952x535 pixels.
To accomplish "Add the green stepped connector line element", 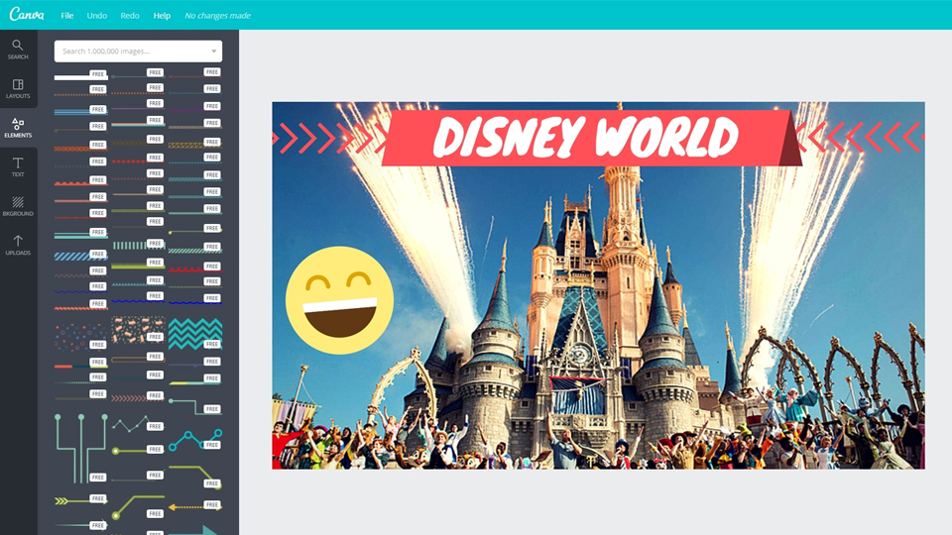I will coord(195,406).
